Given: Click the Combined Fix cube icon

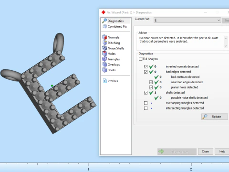Looking at the screenshot, I should pos(104,26).
